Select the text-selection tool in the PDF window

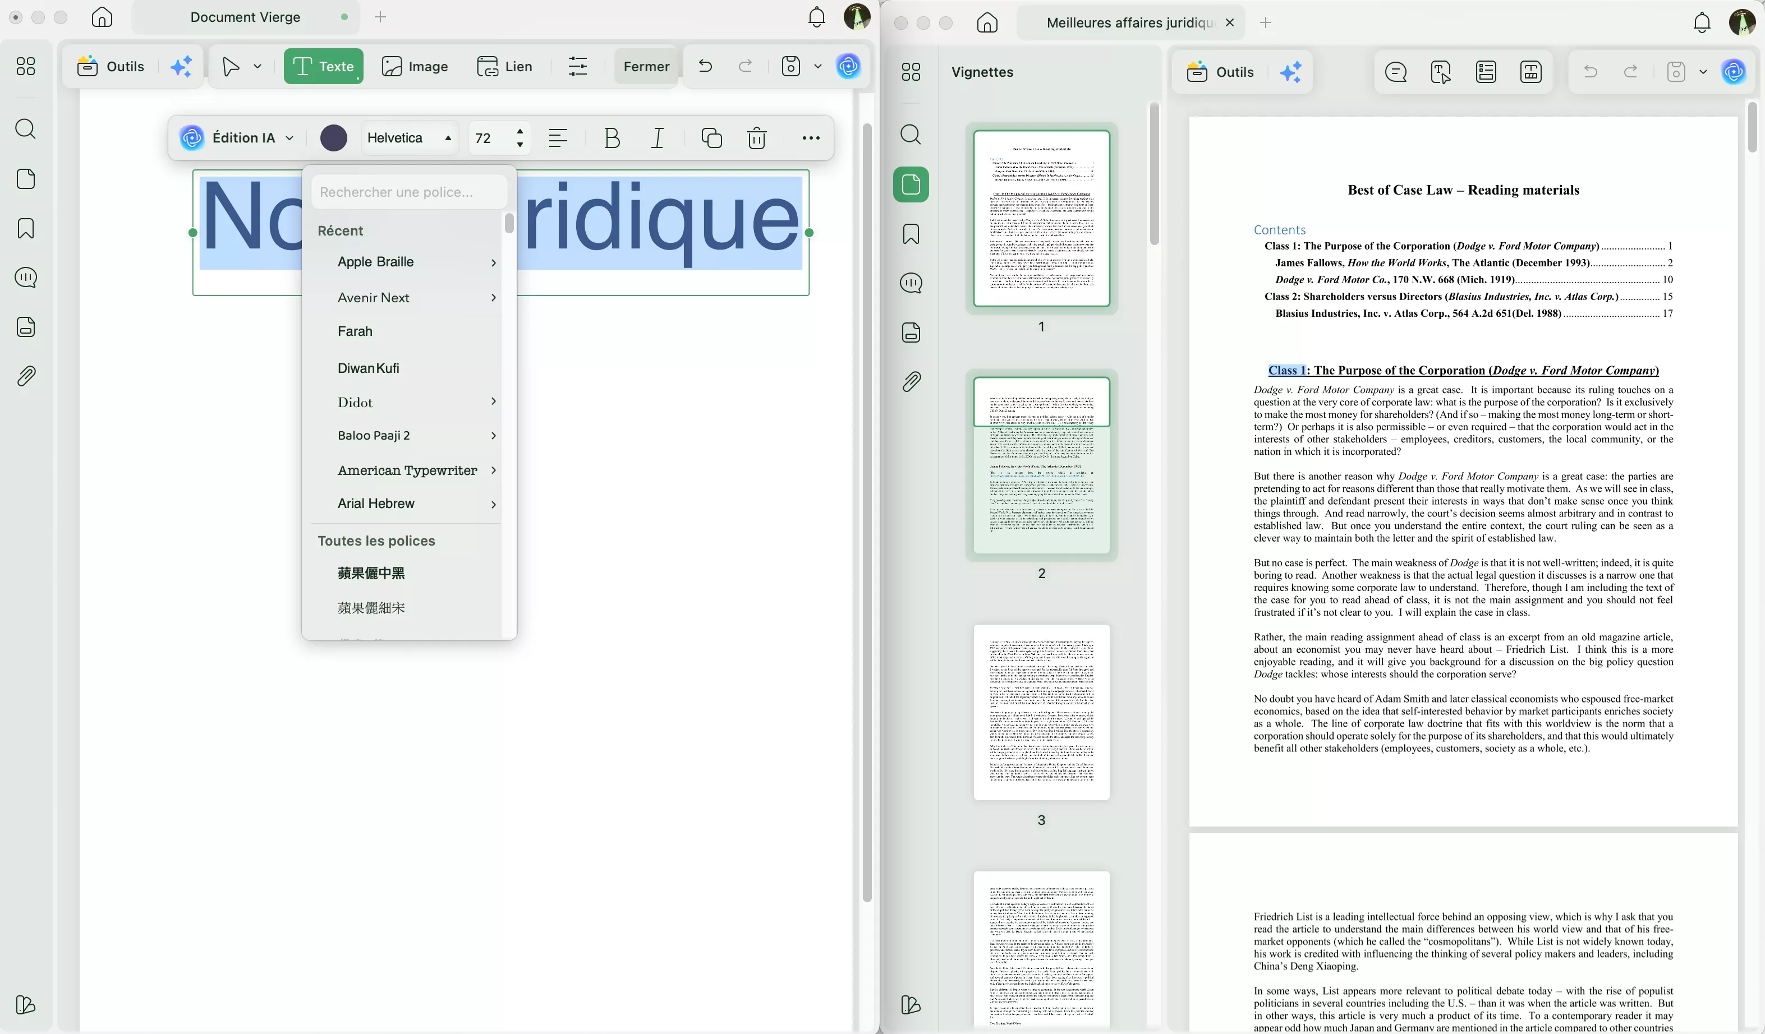point(1440,71)
